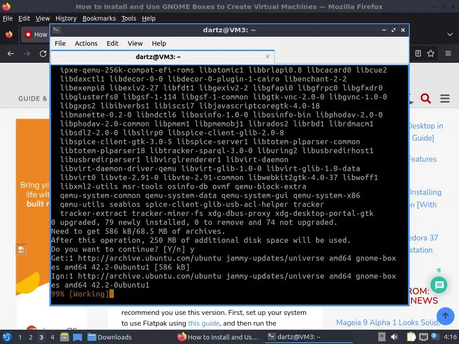The width and height of the screenshot is (459, 344).
Task: Click the orange advertisement banner on webpage
Action: click(32, 207)
